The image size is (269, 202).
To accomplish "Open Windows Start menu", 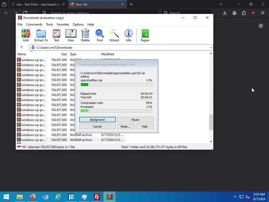I will click(6, 197).
